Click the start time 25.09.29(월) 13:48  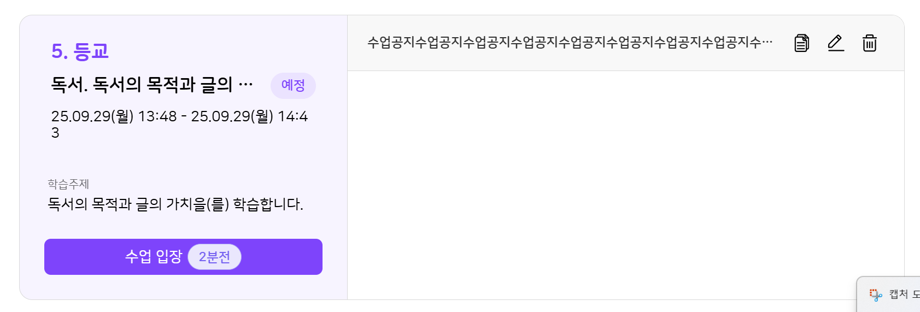[x=114, y=116]
